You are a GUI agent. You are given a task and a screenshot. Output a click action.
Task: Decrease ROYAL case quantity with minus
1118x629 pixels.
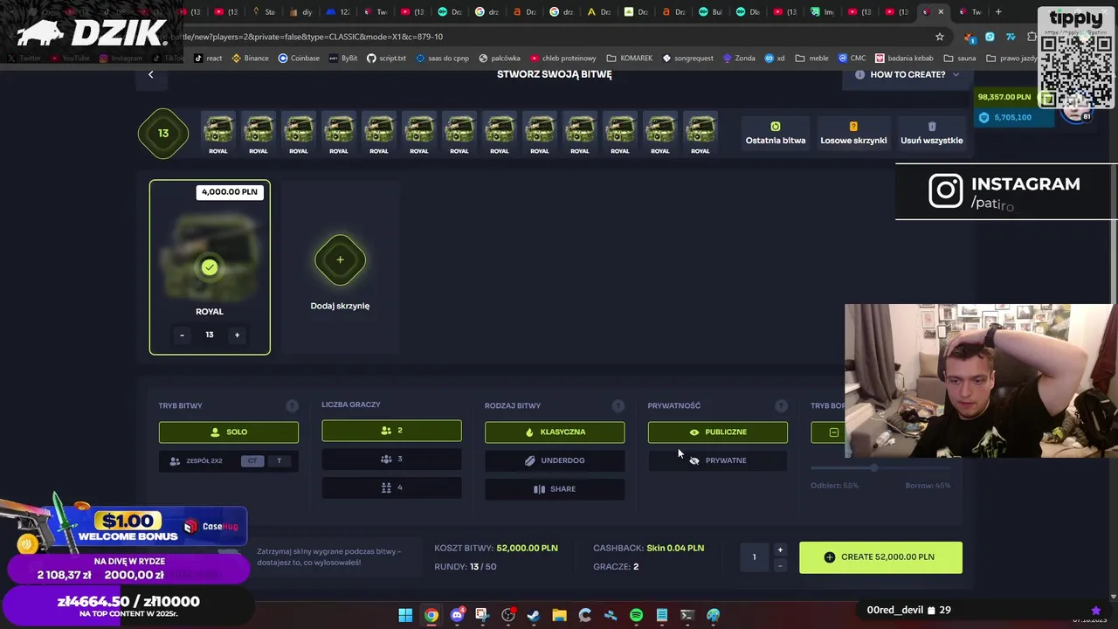pos(182,335)
